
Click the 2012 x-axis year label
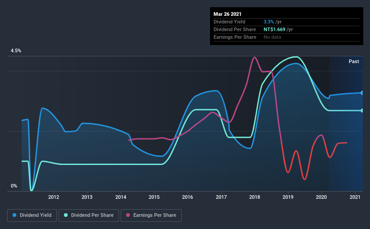(54, 197)
